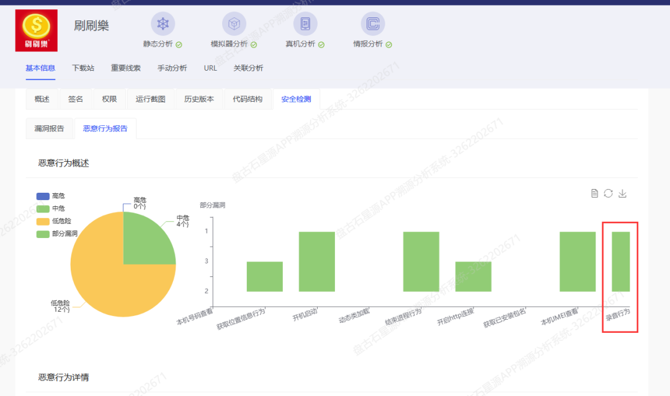
Task: Open the 历史版本 sub-tab
Action: click(199, 99)
